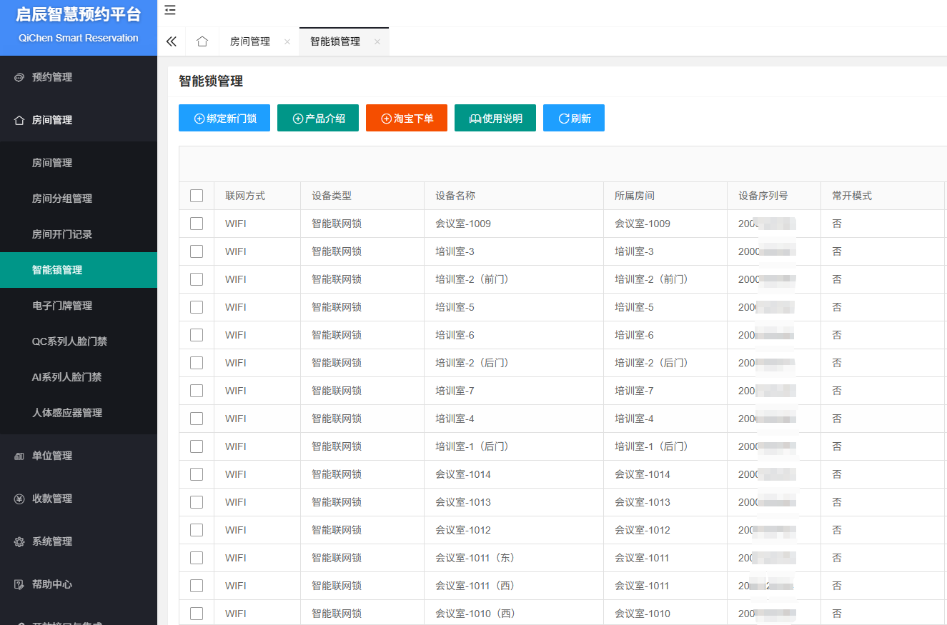Open AI系列人脸门禁 in the sidebar
Screen dimensions: 947x625
click(79, 377)
